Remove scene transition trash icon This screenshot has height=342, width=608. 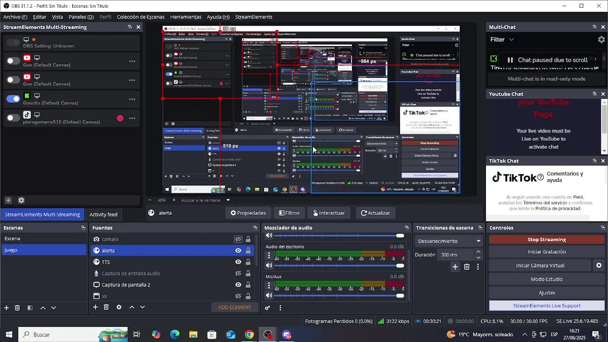point(466,267)
